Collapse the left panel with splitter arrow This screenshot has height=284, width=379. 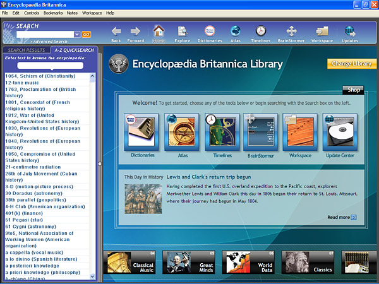100,163
